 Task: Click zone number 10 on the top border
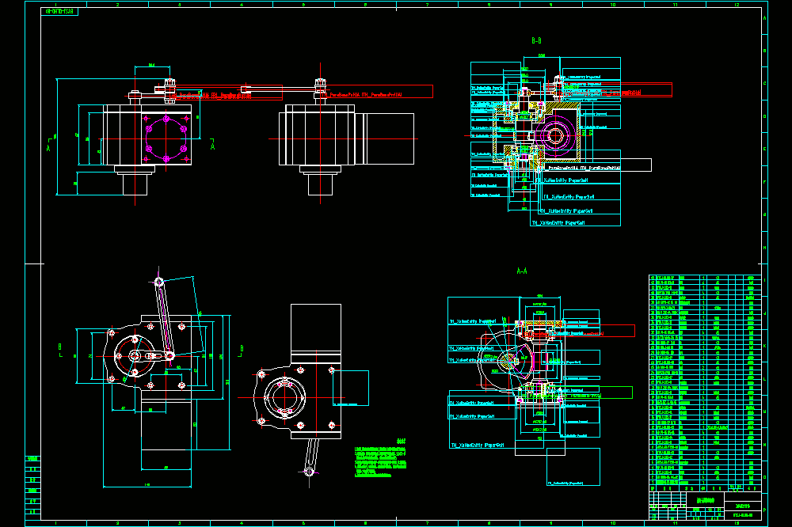pos(613,5)
